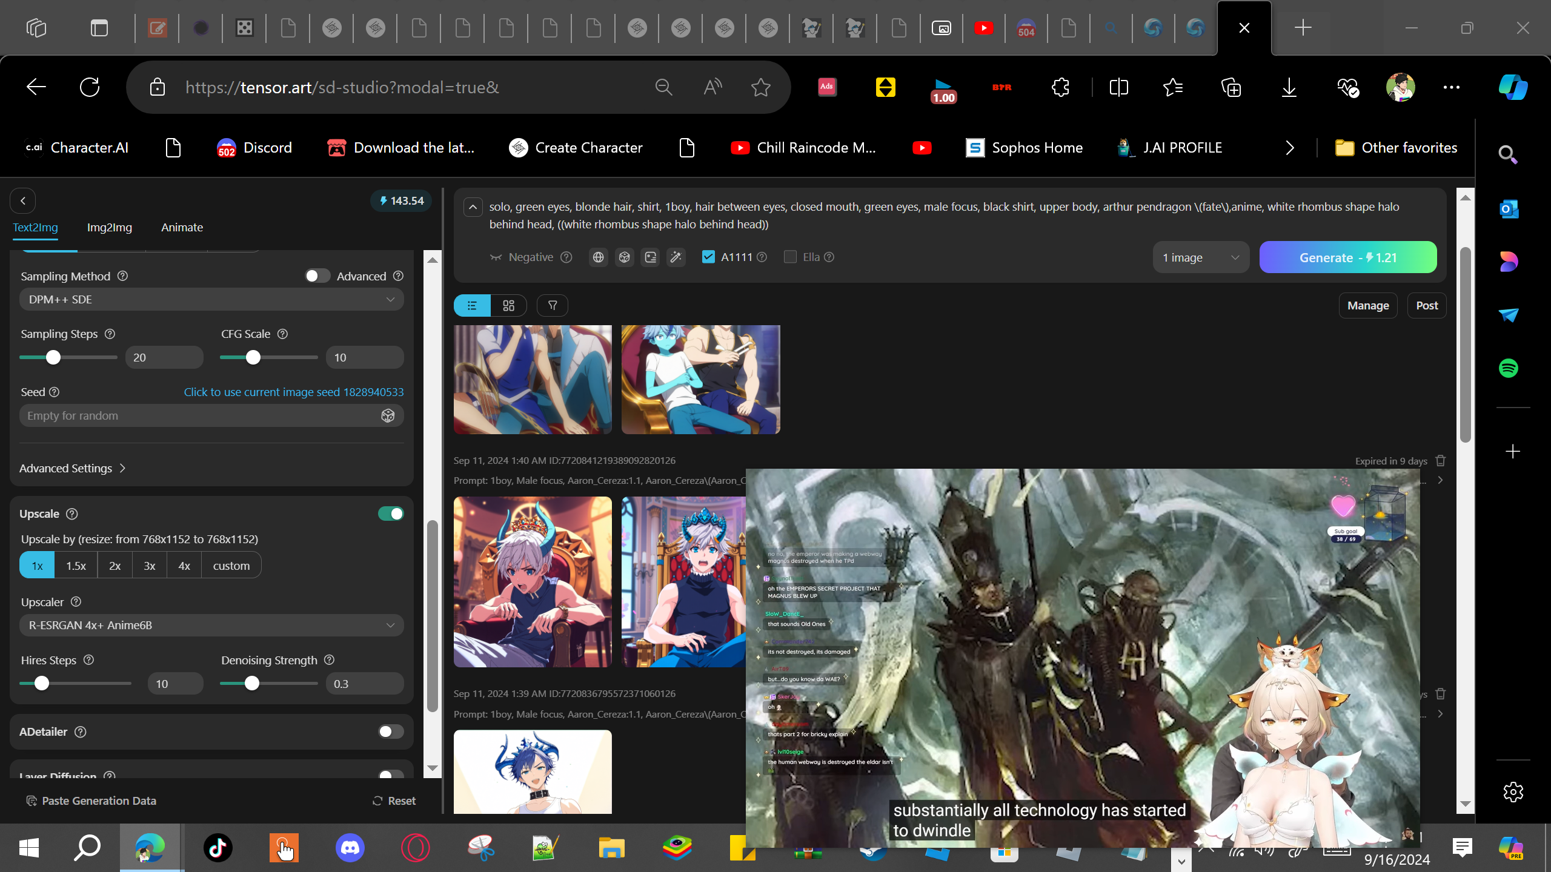Expand Sep 11 1:40 AM prompt details arrow

coord(1441,480)
